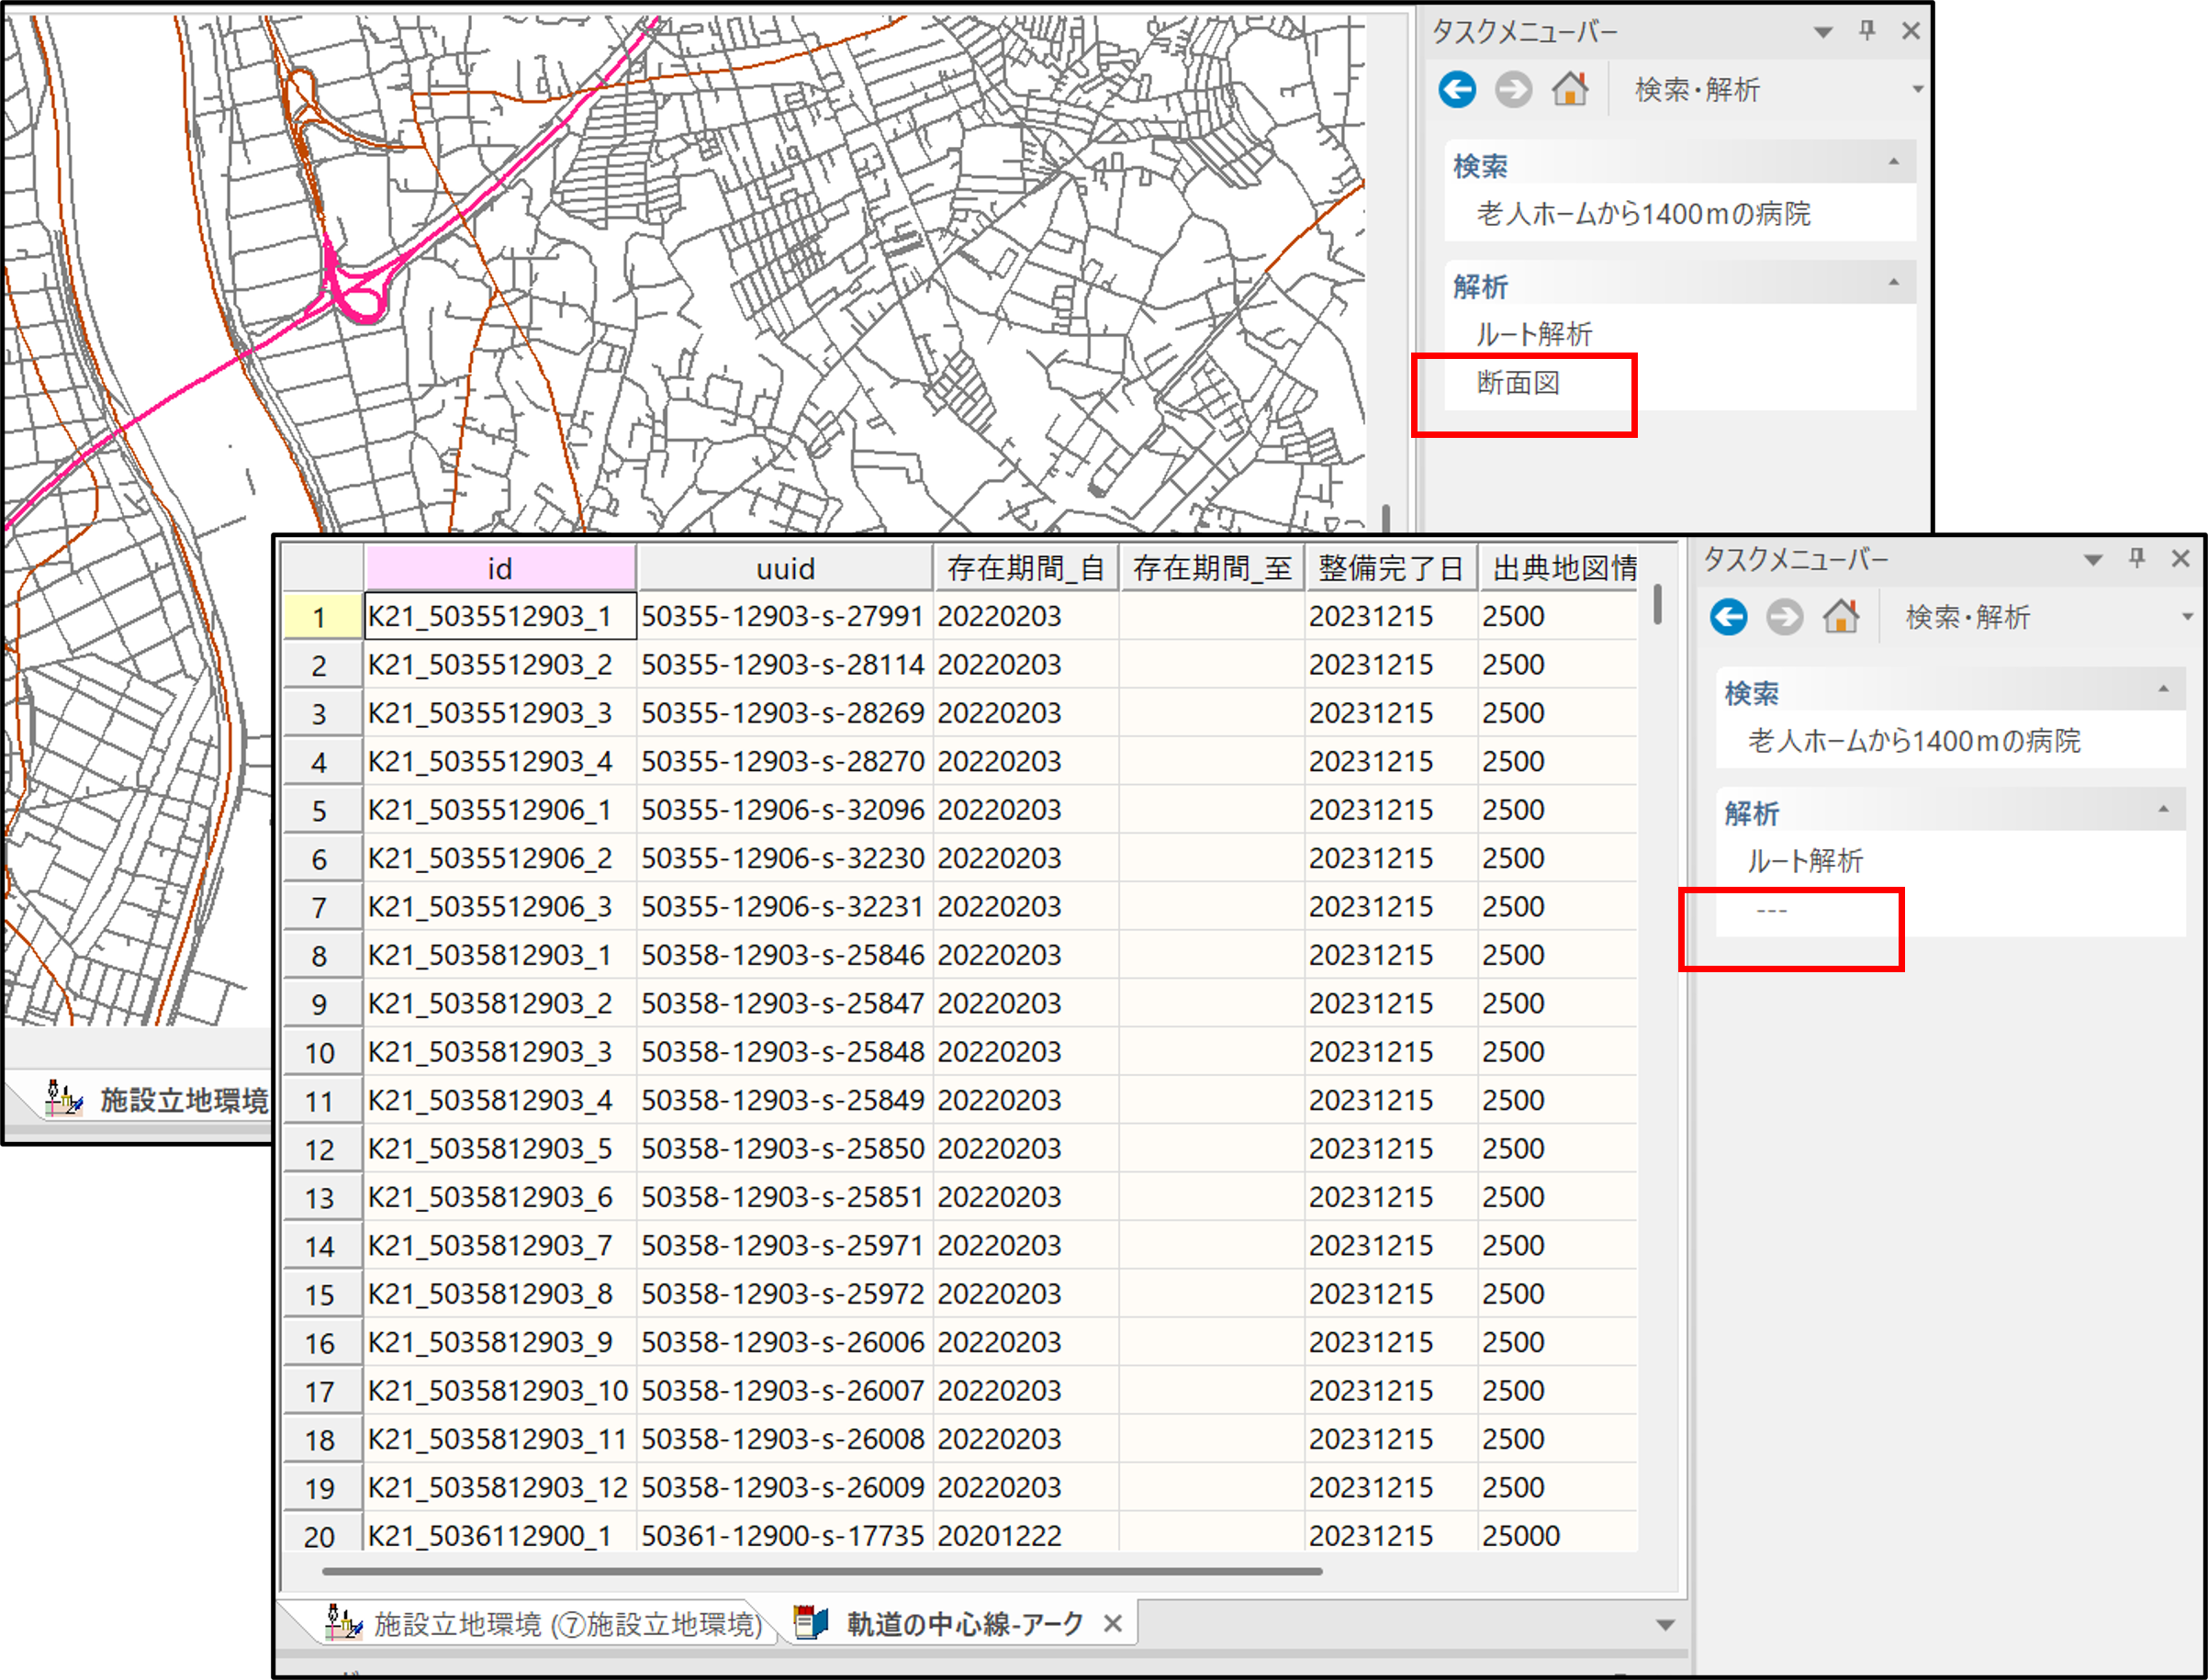Collapse the lower 解析 section

[x=2164, y=809]
